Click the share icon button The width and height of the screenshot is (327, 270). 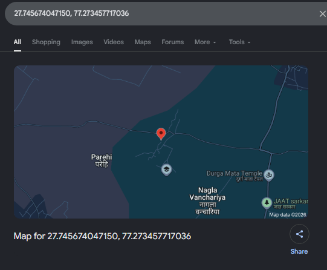click(299, 234)
